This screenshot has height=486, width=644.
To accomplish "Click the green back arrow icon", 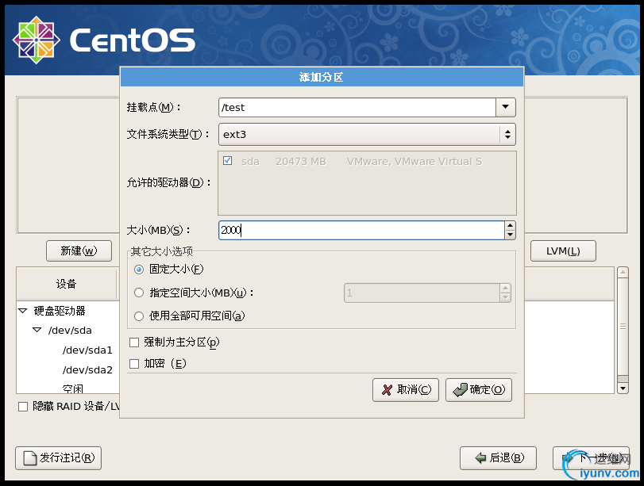I will click(x=480, y=458).
